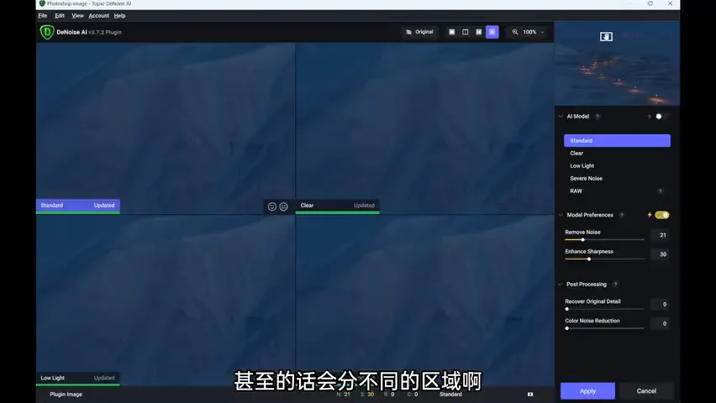Click the navigator thumbnail preview
The image size is (716, 403).
(x=617, y=64)
